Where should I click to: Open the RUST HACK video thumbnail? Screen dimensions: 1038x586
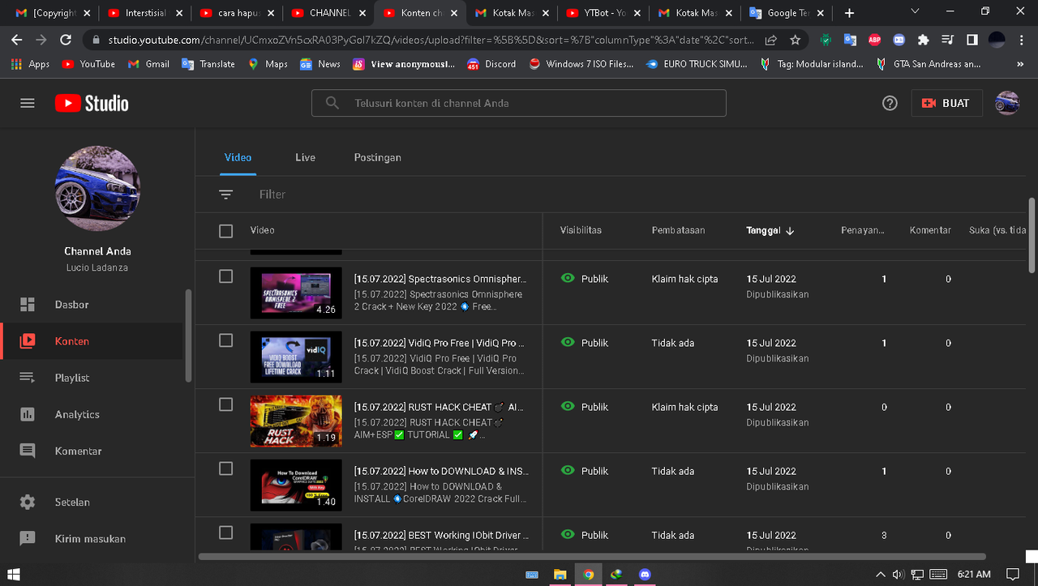click(296, 421)
